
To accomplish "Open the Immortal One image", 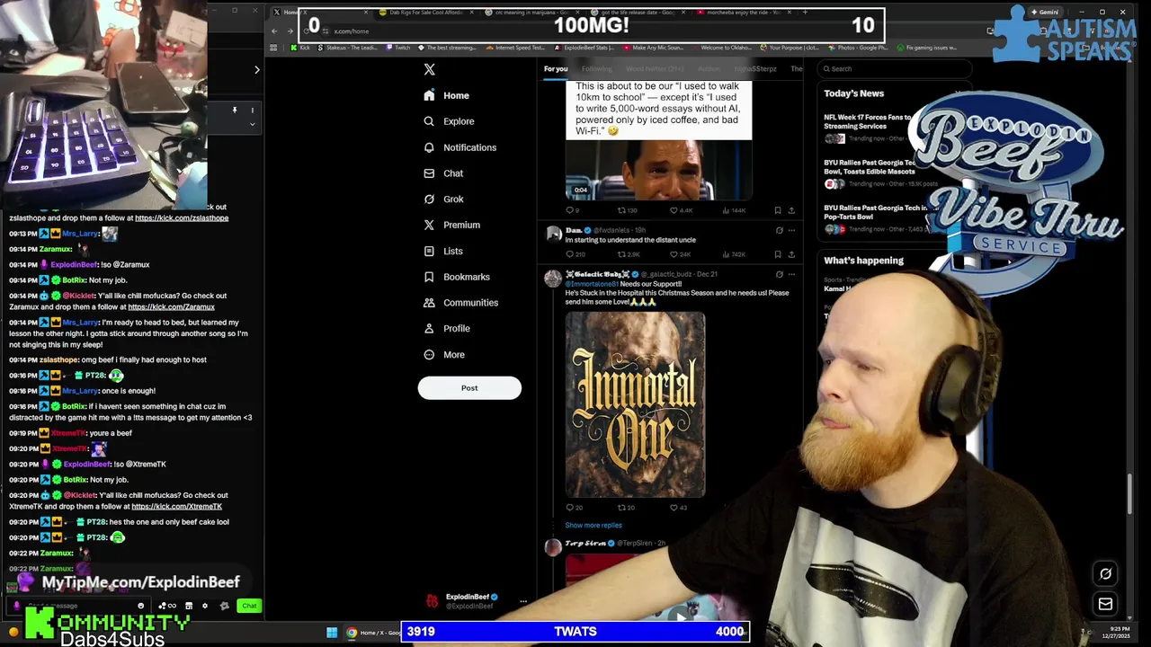I will (x=635, y=404).
